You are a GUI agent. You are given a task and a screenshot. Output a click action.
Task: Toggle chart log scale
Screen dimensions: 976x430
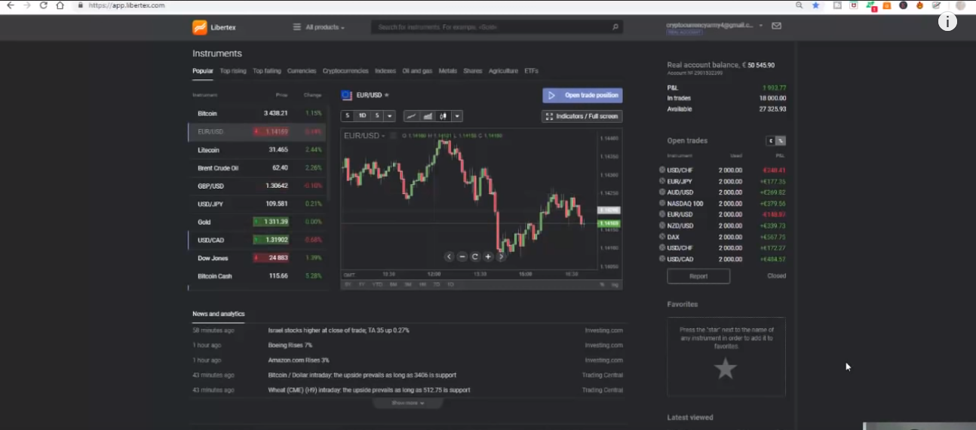(615, 284)
